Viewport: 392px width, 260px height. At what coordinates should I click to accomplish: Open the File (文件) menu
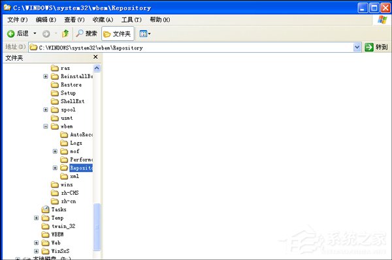tap(17, 20)
